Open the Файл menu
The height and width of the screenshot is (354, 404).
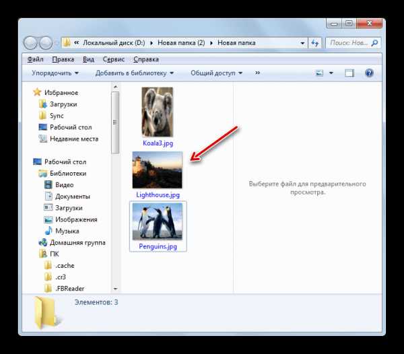pos(35,59)
